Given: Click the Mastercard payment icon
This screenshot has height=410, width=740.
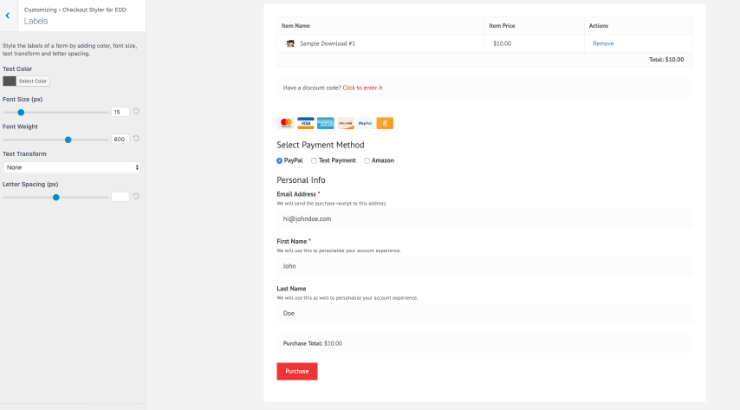Looking at the screenshot, I should pos(286,123).
